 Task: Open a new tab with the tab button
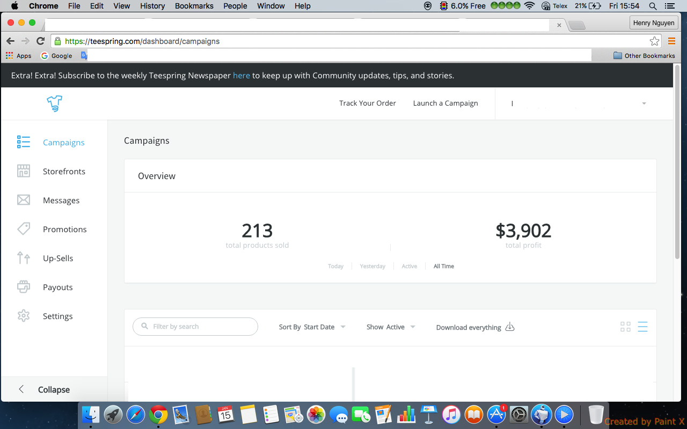(576, 25)
